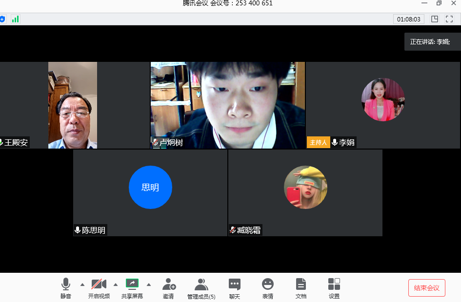This screenshot has width=461, height=302.
Task: Click the green network signal icon
Action: 15,19
